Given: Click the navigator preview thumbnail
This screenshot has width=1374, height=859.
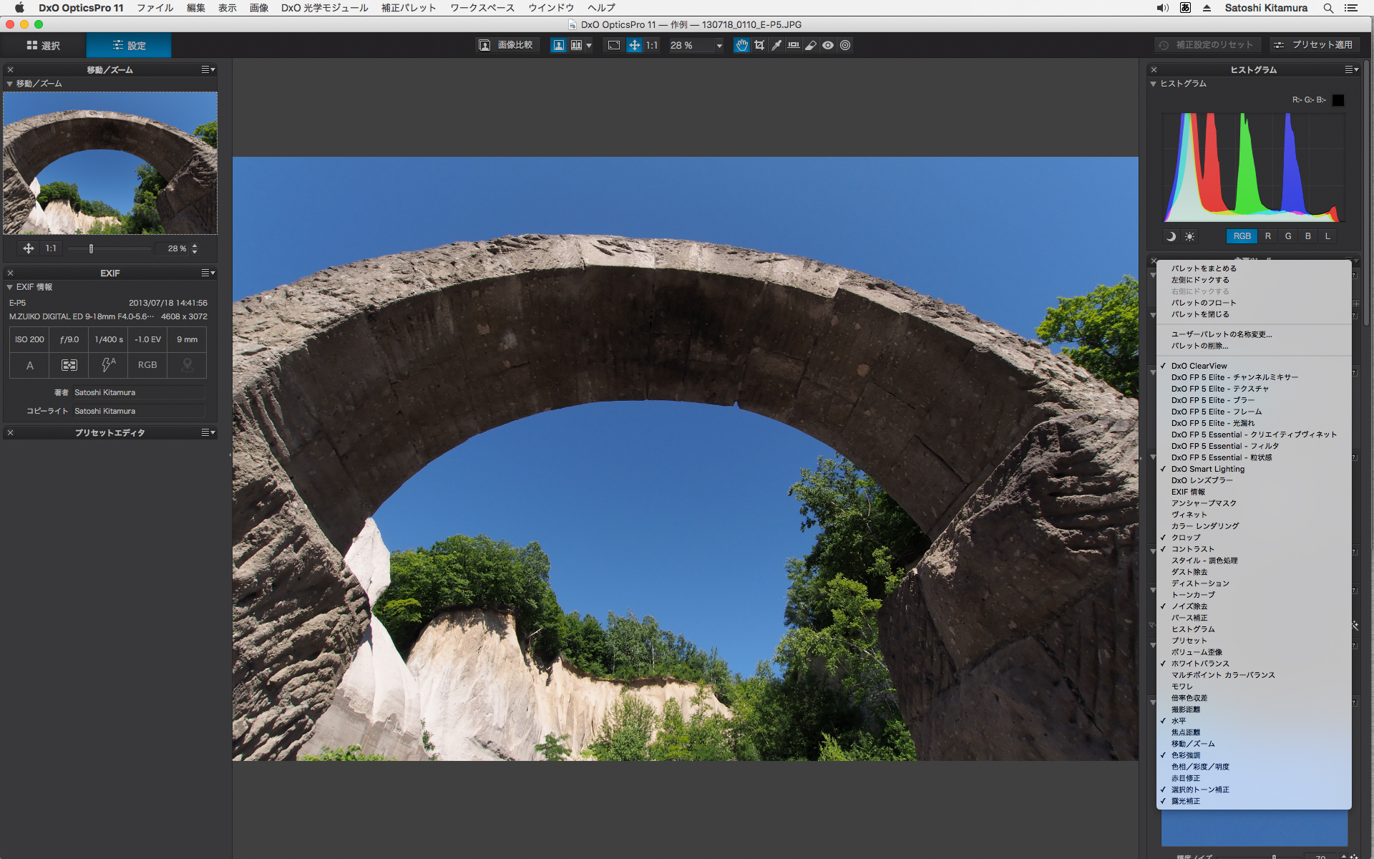Looking at the screenshot, I should (x=110, y=163).
